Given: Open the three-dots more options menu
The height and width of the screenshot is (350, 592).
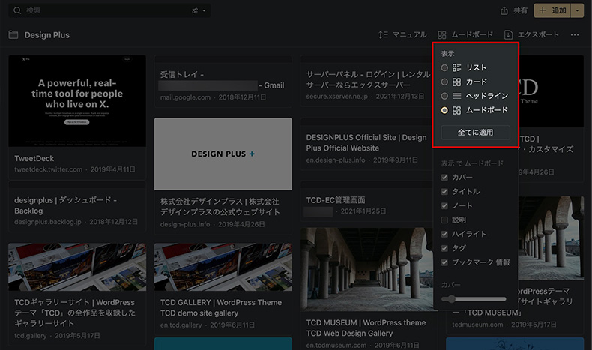Looking at the screenshot, I should [x=575, y=34].
